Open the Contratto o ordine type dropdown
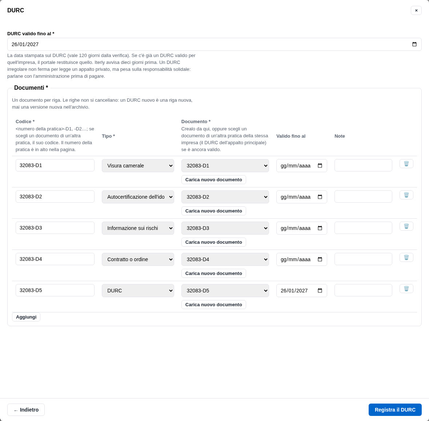This screenshot has height=421, width=429. tap(138, 259)
